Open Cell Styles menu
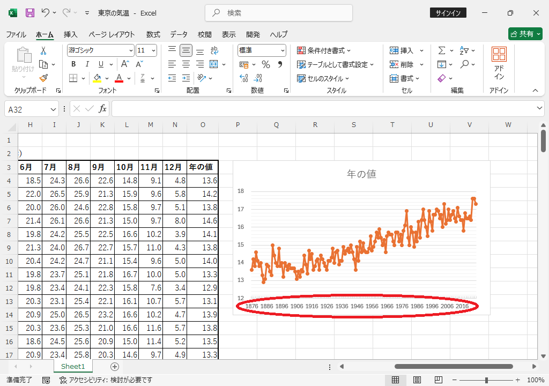 click(323, 78)
